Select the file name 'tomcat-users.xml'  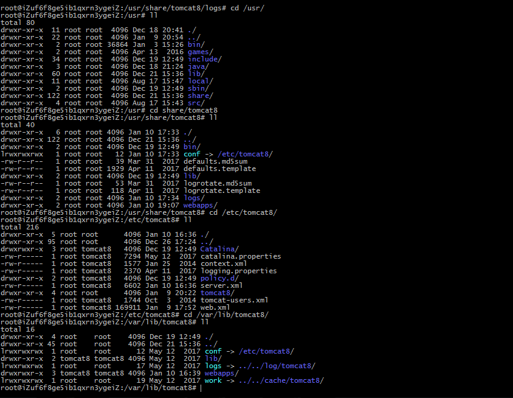234,300
